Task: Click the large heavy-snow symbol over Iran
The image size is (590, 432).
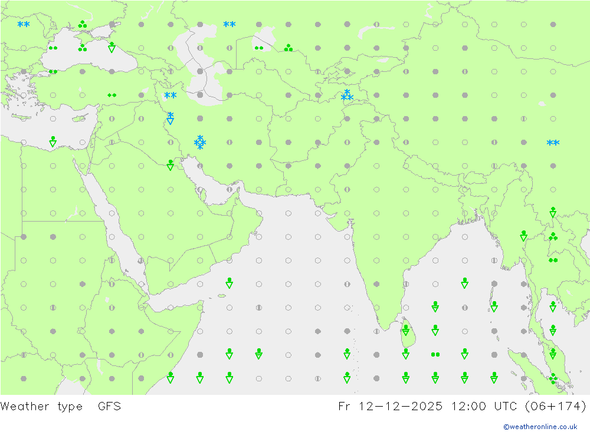Action: (x=200, y=143)
